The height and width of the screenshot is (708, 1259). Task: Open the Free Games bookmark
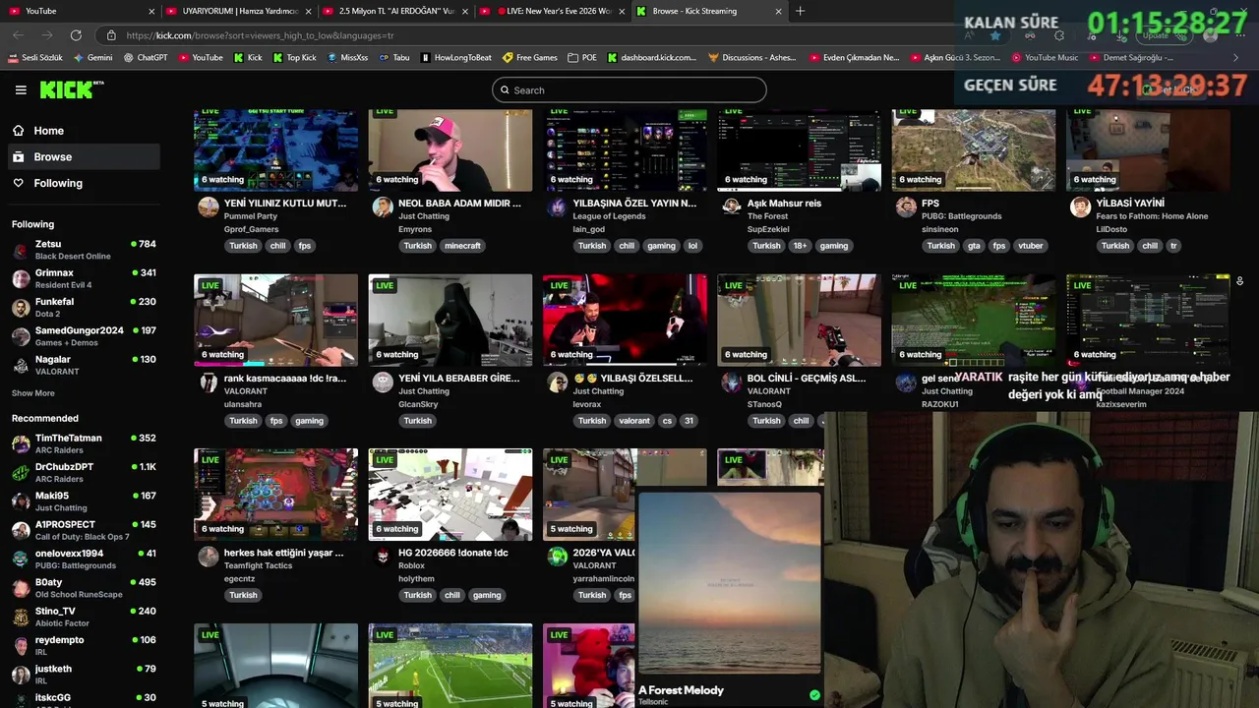529,57
